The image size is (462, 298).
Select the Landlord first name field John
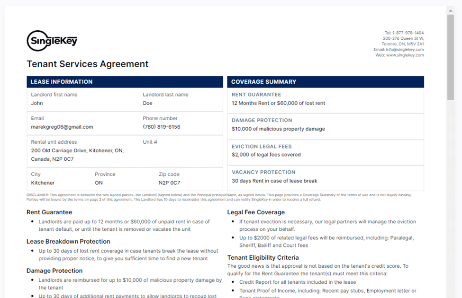37,103
